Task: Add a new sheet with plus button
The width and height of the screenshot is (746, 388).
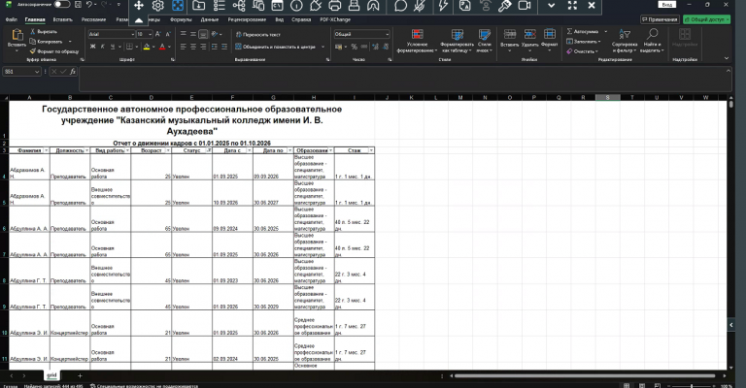Action: (x=80, y=375)
